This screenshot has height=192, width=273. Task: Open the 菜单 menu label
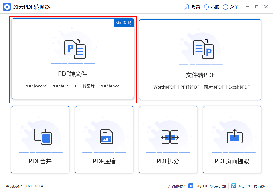[234, 7]
